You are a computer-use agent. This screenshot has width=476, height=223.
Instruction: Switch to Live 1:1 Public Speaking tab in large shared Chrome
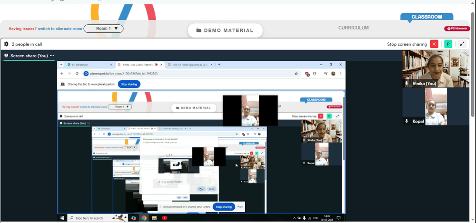pos(190,65)
